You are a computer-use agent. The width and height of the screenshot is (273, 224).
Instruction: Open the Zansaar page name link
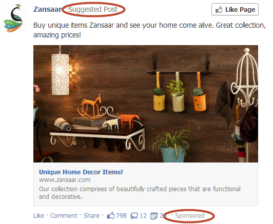48,9
